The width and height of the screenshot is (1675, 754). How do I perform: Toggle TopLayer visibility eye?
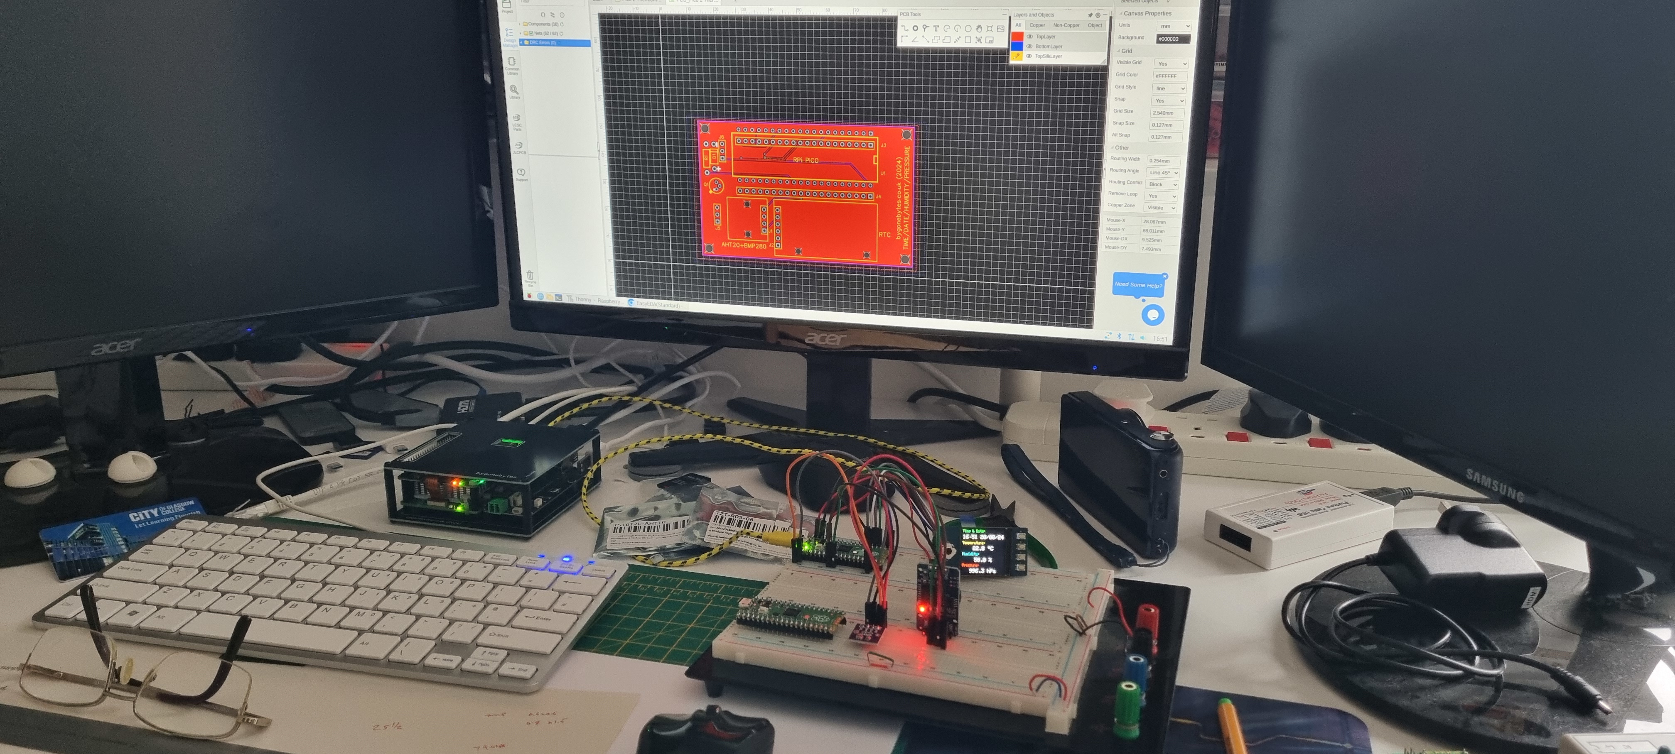1030,37
